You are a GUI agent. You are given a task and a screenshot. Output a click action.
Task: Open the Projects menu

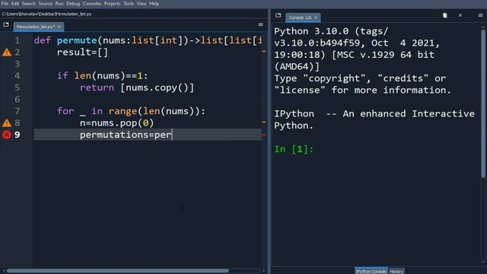(x=112, y=4)
